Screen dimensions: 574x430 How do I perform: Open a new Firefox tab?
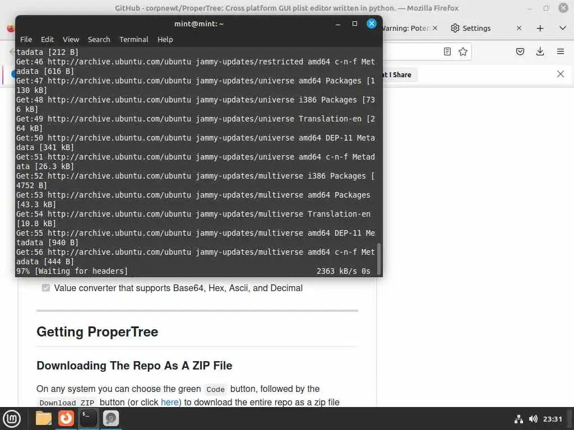tap(540, 28)
